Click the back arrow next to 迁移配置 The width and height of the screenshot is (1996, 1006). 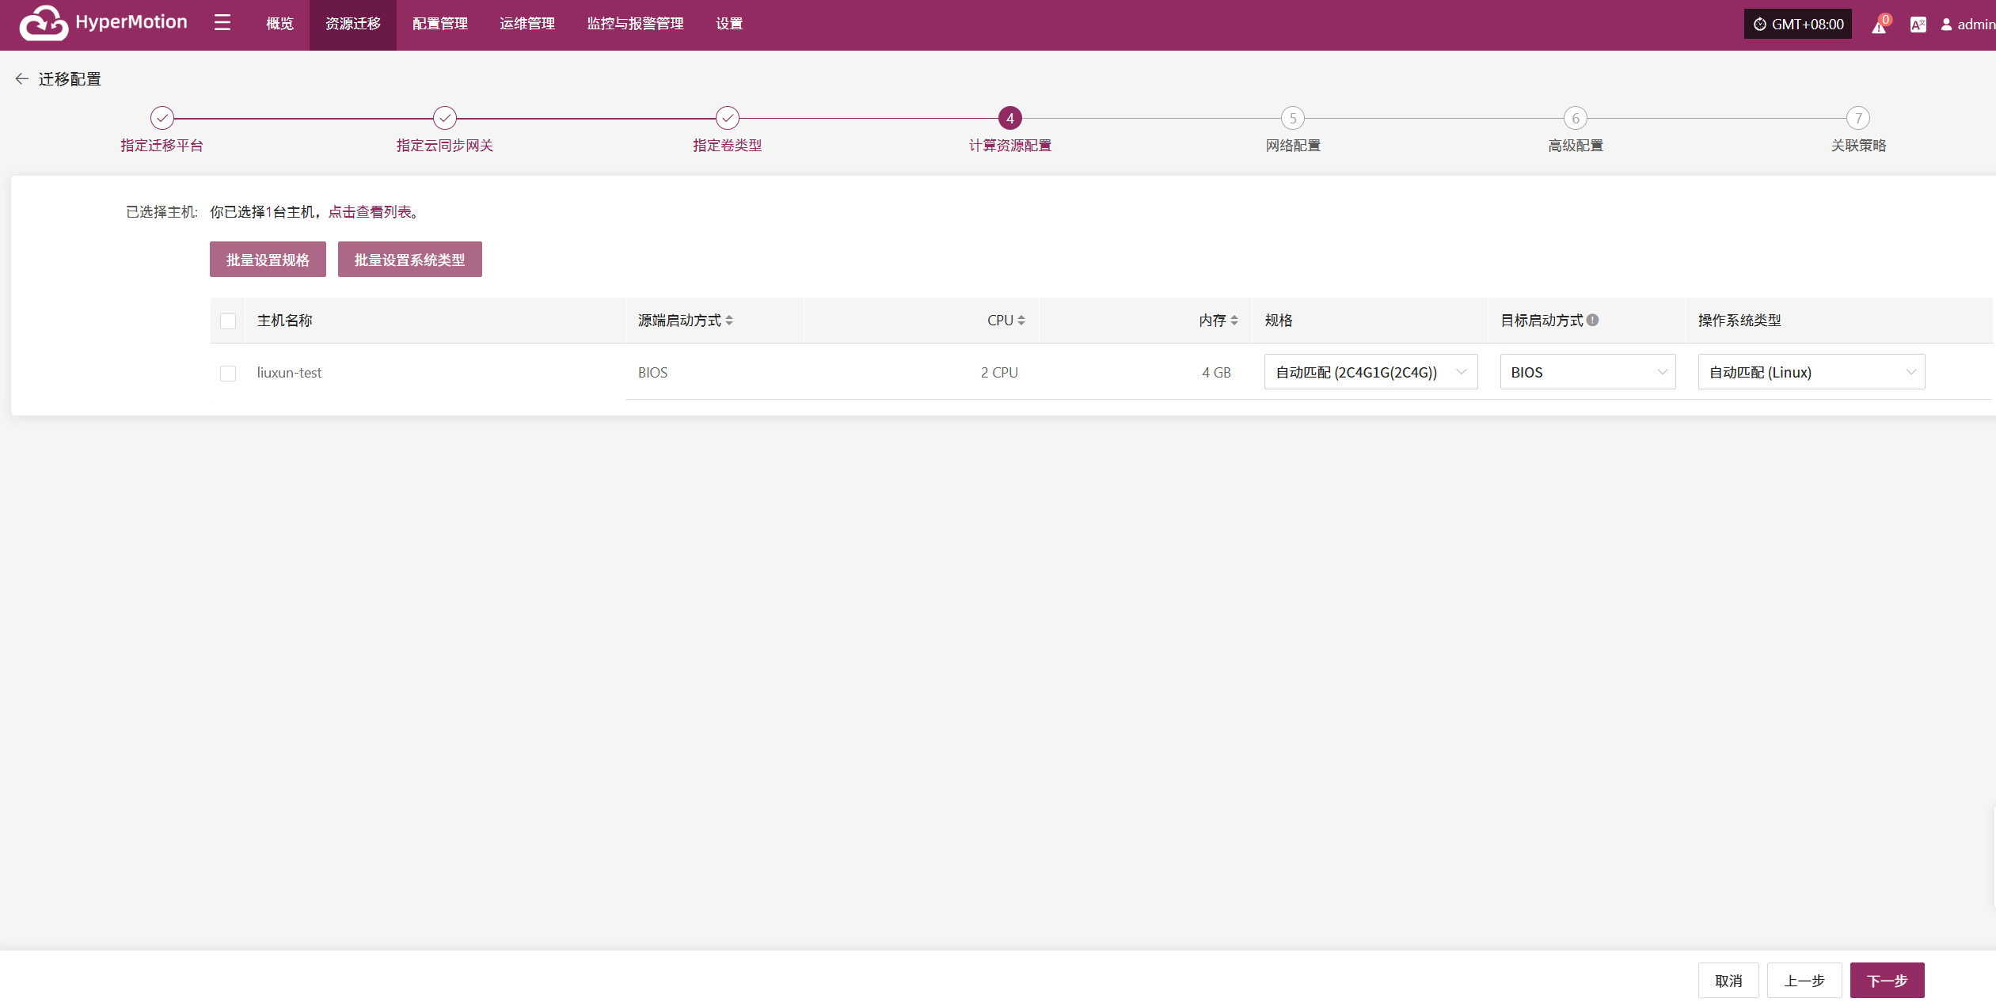[21, 79]
